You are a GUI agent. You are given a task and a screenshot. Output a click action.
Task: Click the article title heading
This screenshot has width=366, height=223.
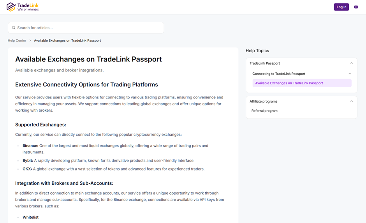pos(88,59)
